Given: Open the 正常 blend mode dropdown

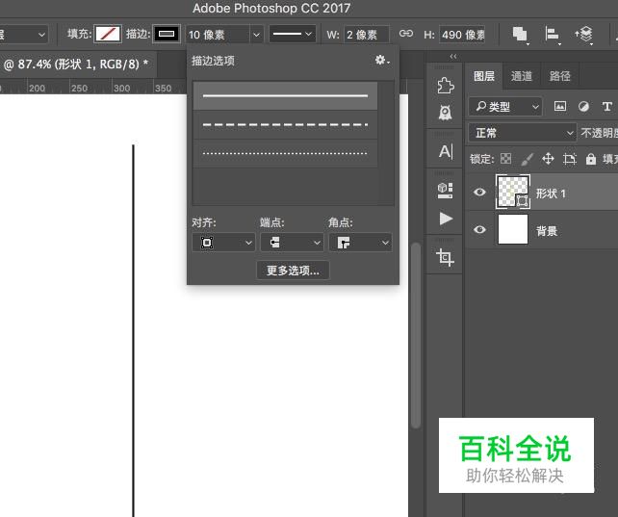Looking at the screenshot, I should [x=523, y=133].
